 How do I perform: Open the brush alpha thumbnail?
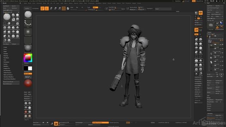pyautogui.click(x=28, y=32)
